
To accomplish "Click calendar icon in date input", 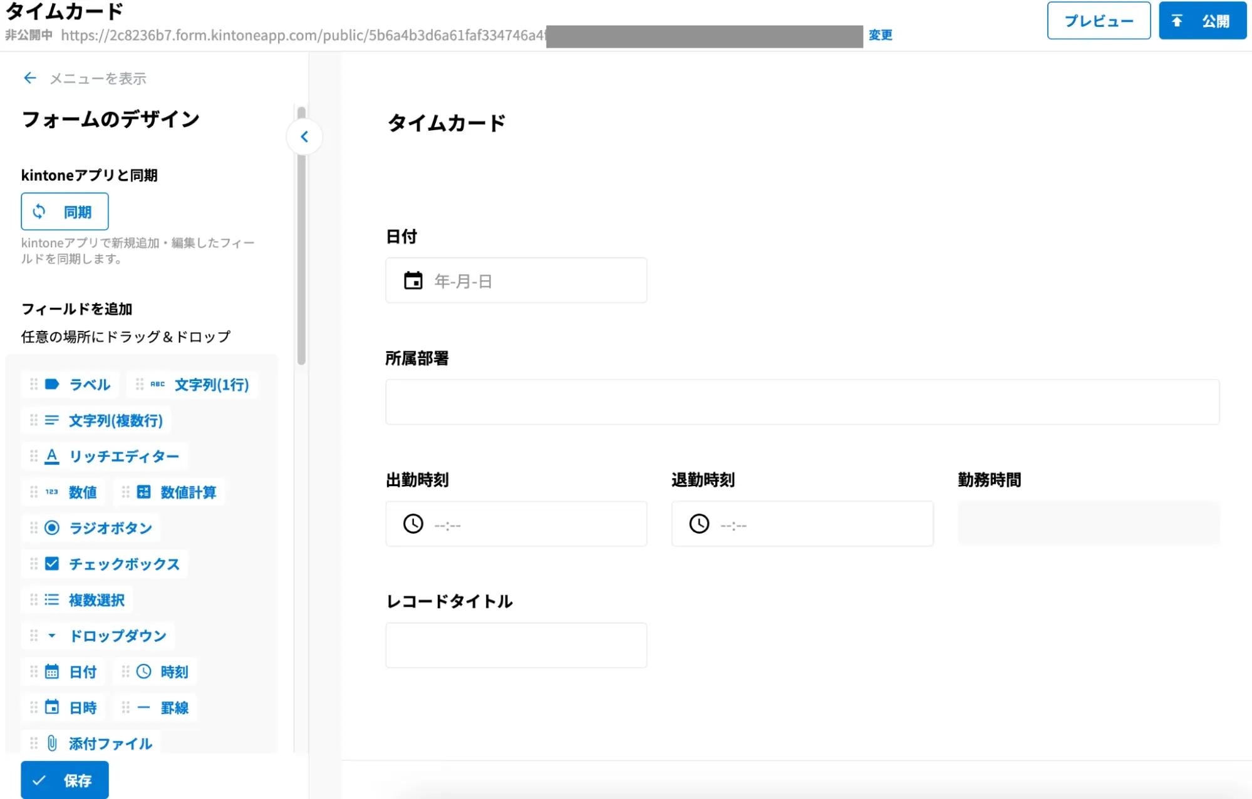I will click(x=413, y=280).
